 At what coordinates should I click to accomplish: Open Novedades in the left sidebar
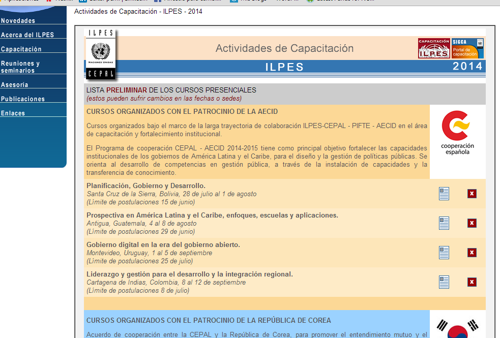18,21
